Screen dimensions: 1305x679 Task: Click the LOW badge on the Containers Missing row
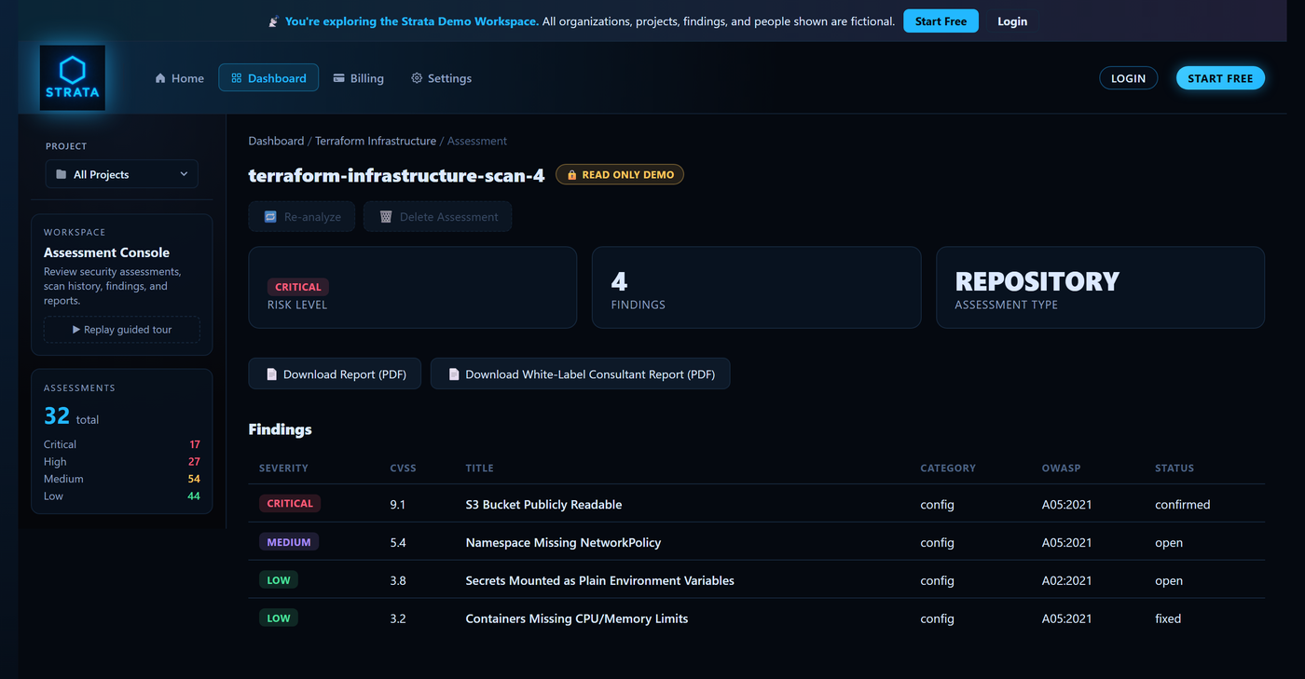pos(279,618)
